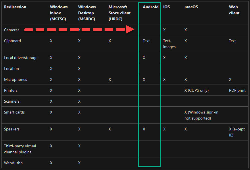
Task: Click the macOS X in the Cameras row
Action: point(186,30)
